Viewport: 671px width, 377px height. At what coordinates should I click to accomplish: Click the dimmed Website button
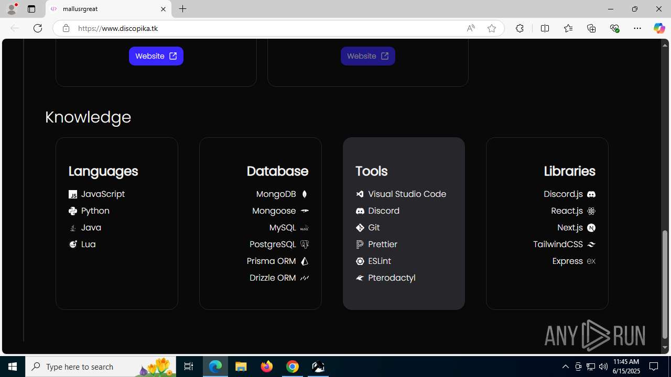368,56
